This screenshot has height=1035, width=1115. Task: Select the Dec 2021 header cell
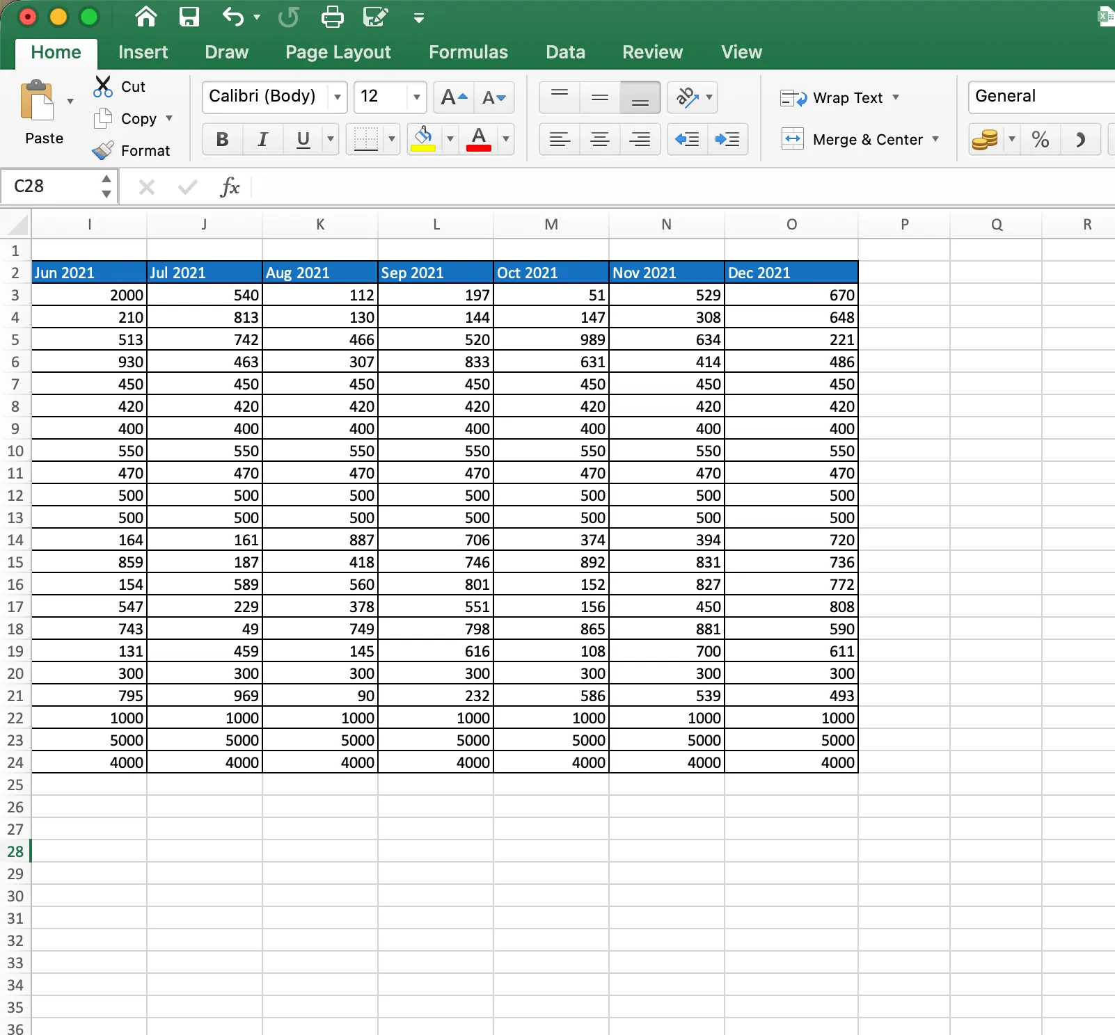[791, 273]
